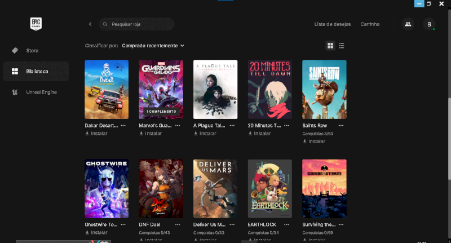Open the Carrinho page
Image resolution: width=451 pixels, height=243 pixels.
click(x=370, y=24)
